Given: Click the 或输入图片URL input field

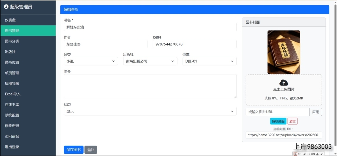Looking at the screenshot, I should pos(277,112).
